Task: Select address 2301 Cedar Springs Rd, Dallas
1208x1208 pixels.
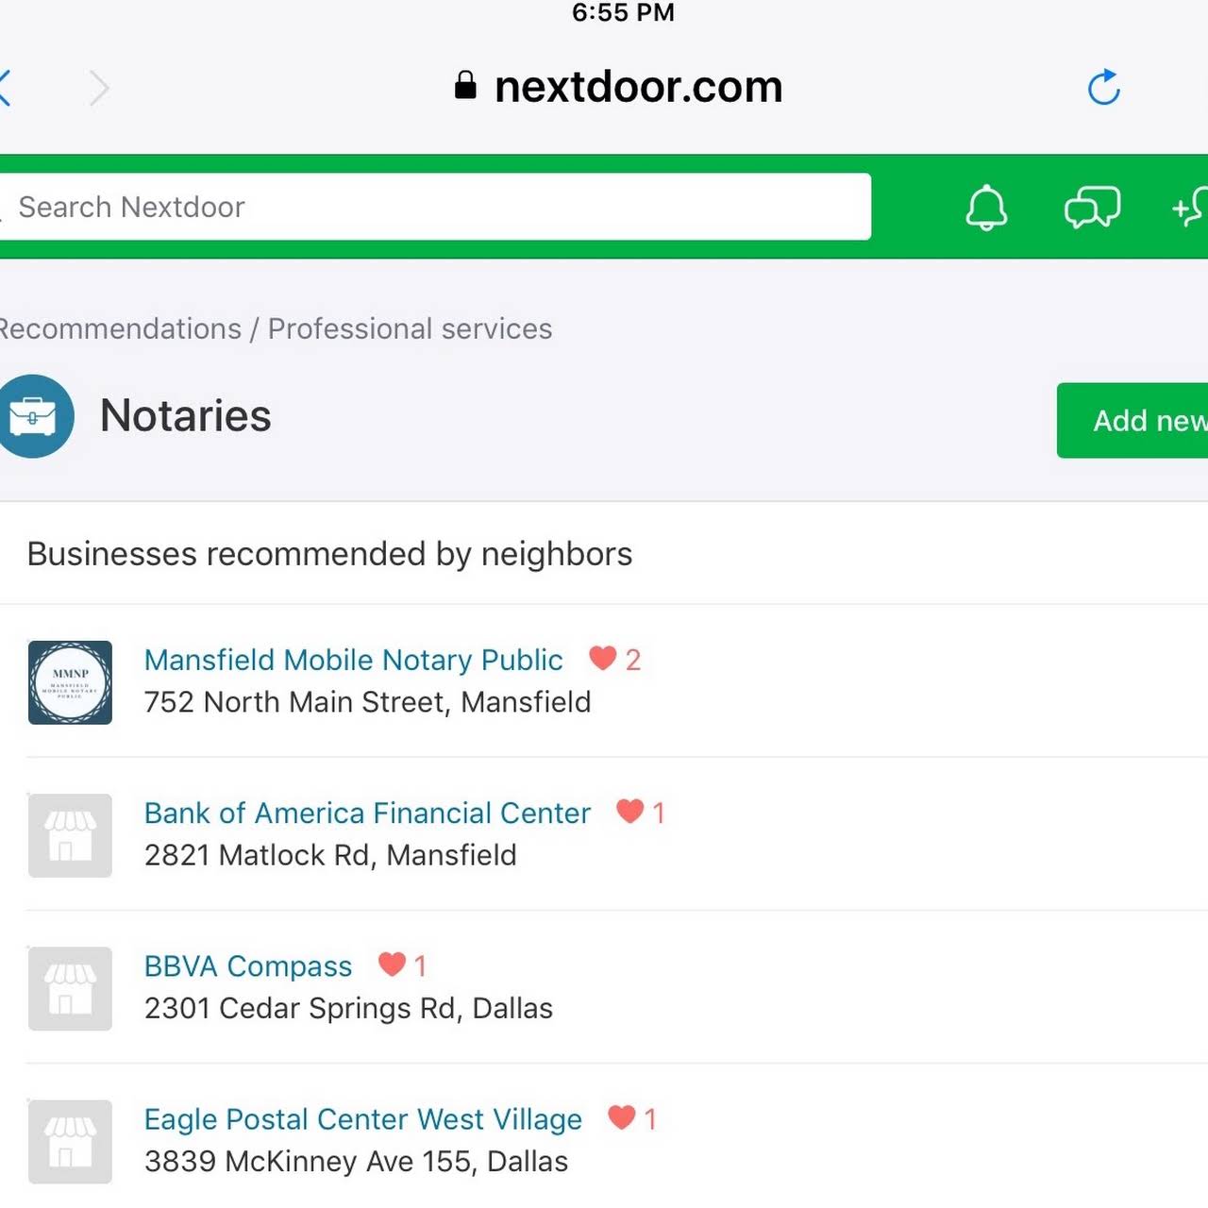Action: [348, 1008]
